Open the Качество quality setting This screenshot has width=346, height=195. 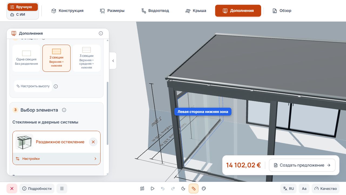coord(326,188)
